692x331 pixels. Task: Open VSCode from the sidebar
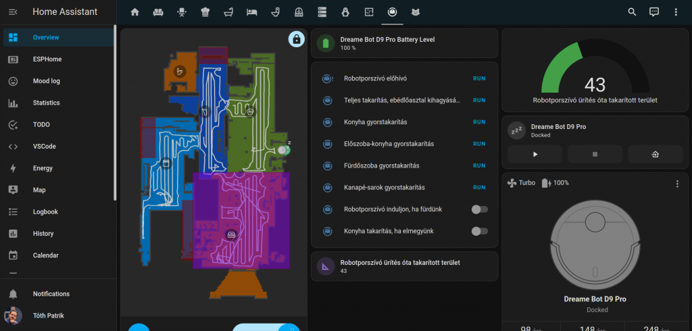click(x=58, y=147)
